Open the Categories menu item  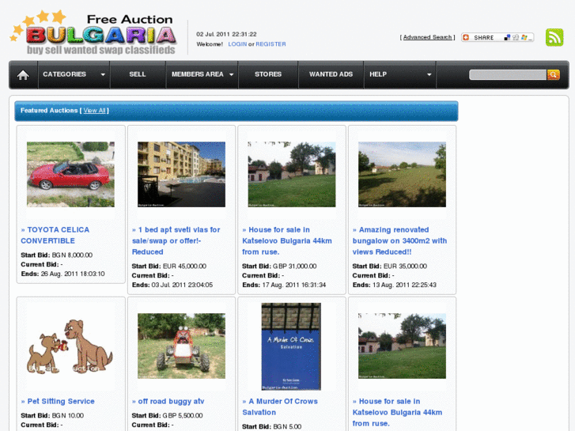point(65,74)
